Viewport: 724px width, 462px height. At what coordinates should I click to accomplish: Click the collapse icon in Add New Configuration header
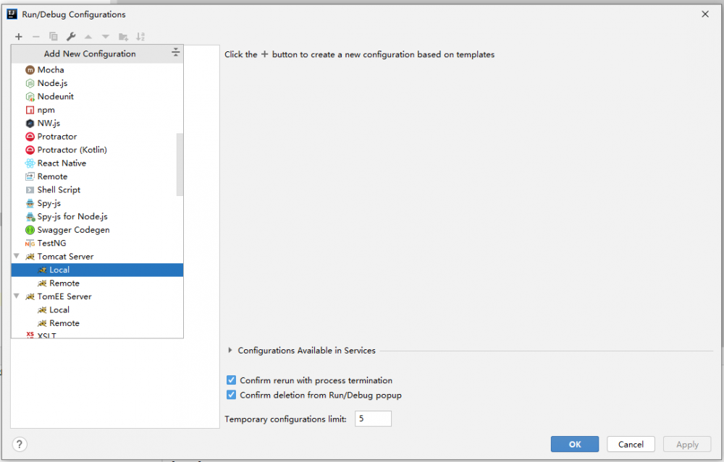pyautogui.click(x=175, y=52)
